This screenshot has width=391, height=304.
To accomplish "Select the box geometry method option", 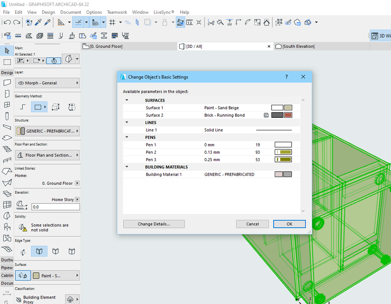I will point(55,107).
